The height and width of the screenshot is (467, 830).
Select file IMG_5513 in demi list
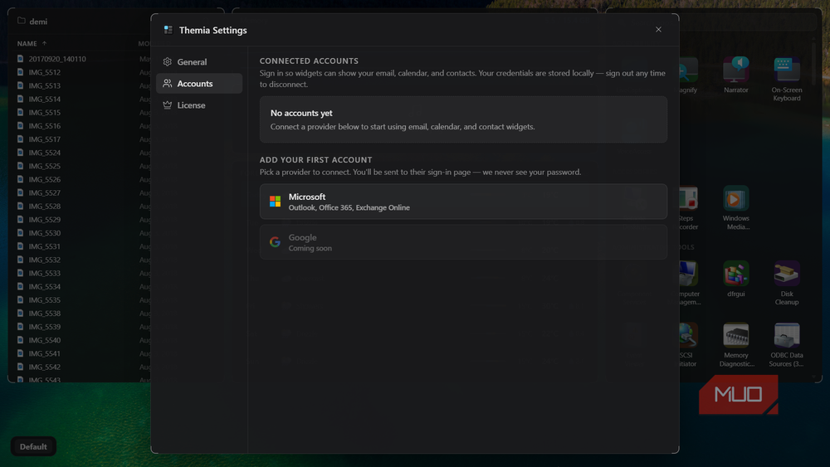point(45,85)
